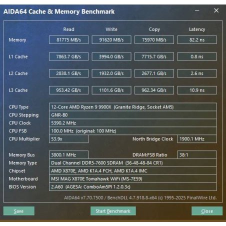This screenshot has width=226, height=226.
Task: Click DRAM:FSB Ratio value 38:1
Action: (x=197, y=155)
